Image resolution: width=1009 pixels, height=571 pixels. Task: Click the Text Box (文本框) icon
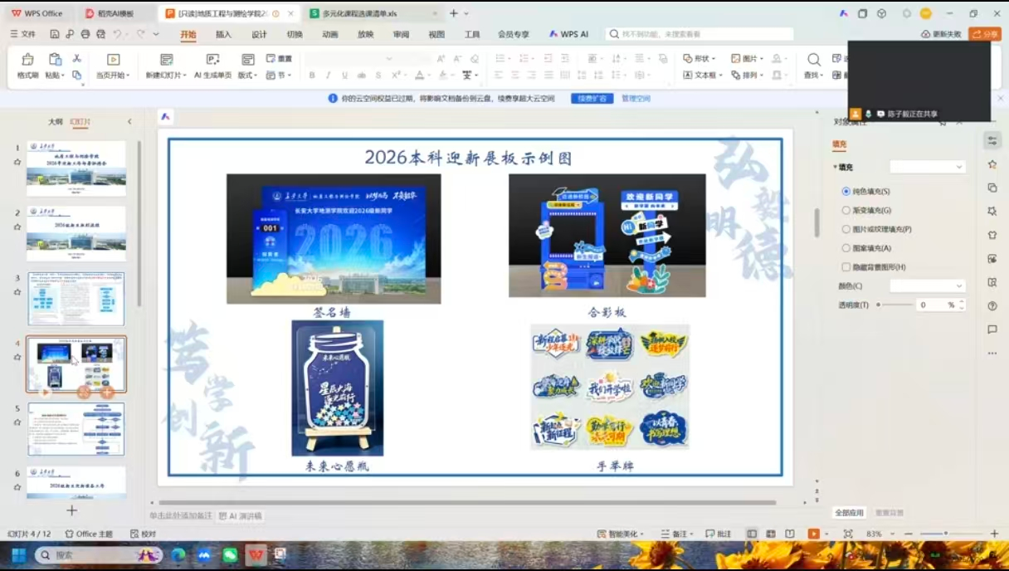(x=687, y=75)
